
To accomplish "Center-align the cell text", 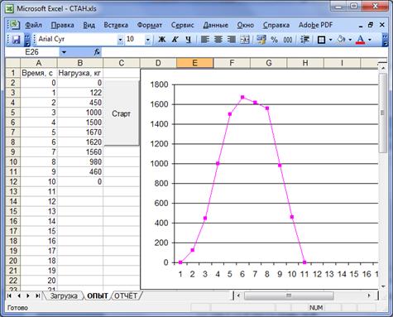I will pyautogui.click(x=218, y=40).
